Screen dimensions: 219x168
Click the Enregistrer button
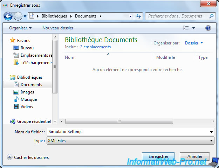coord(158,156)
